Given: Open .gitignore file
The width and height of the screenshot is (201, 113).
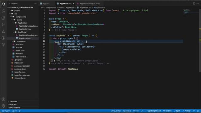Looking at the screenshot, I should tap(18, 60).
